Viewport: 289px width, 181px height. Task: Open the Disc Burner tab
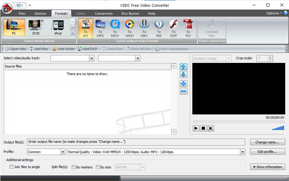[130, 13]
